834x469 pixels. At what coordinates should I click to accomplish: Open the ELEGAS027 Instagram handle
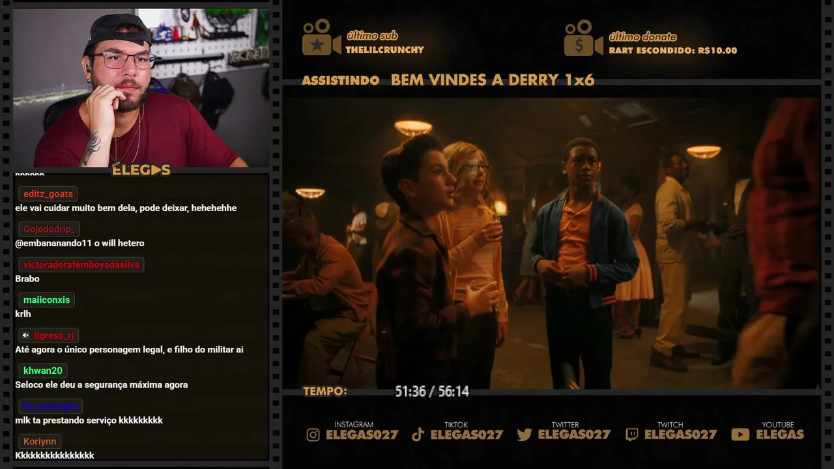(362, 434)
